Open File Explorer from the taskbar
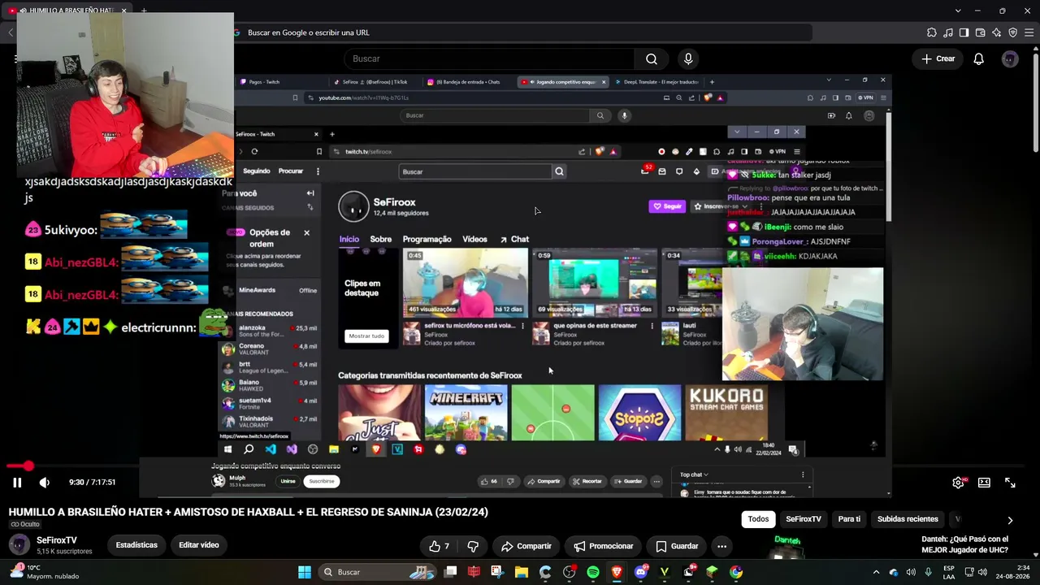 (522, 572)
